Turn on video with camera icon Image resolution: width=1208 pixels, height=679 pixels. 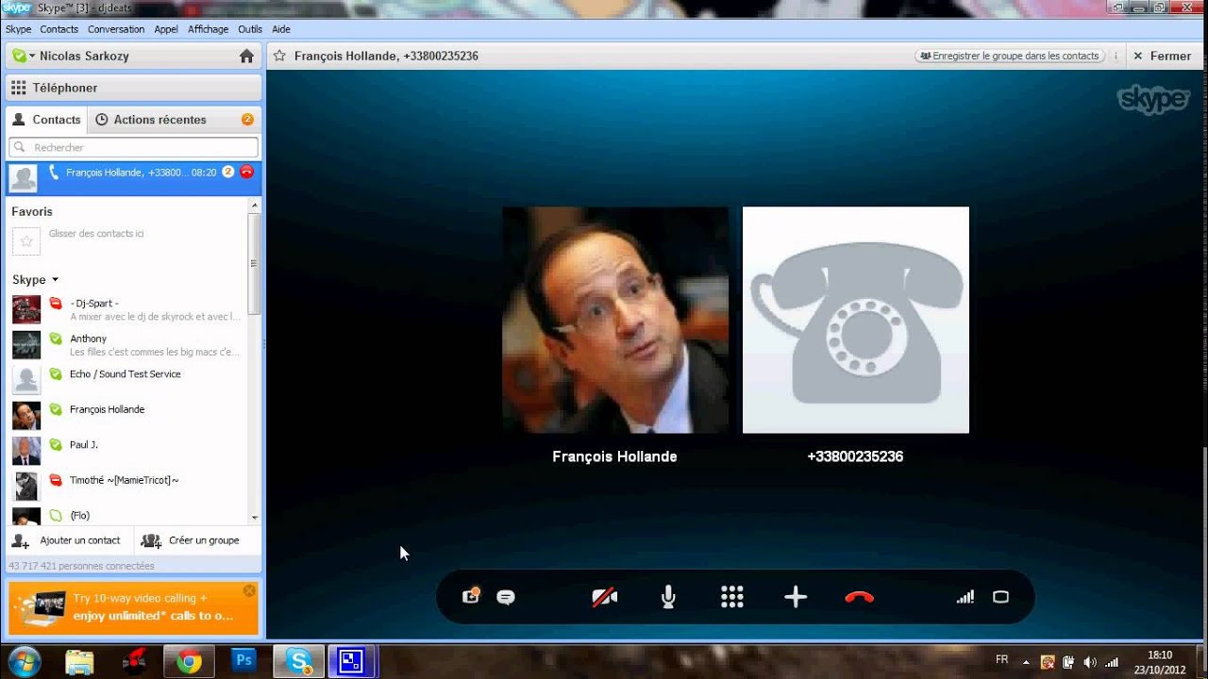[x=604, y=597]
